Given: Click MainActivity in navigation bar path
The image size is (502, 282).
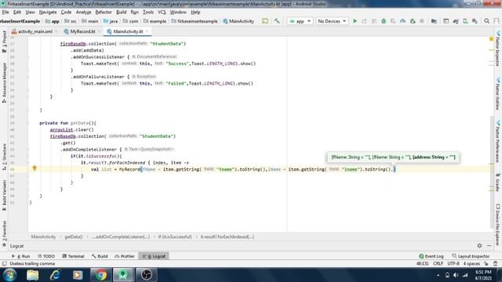Looking at the screenshot, I should coord(238,21).
